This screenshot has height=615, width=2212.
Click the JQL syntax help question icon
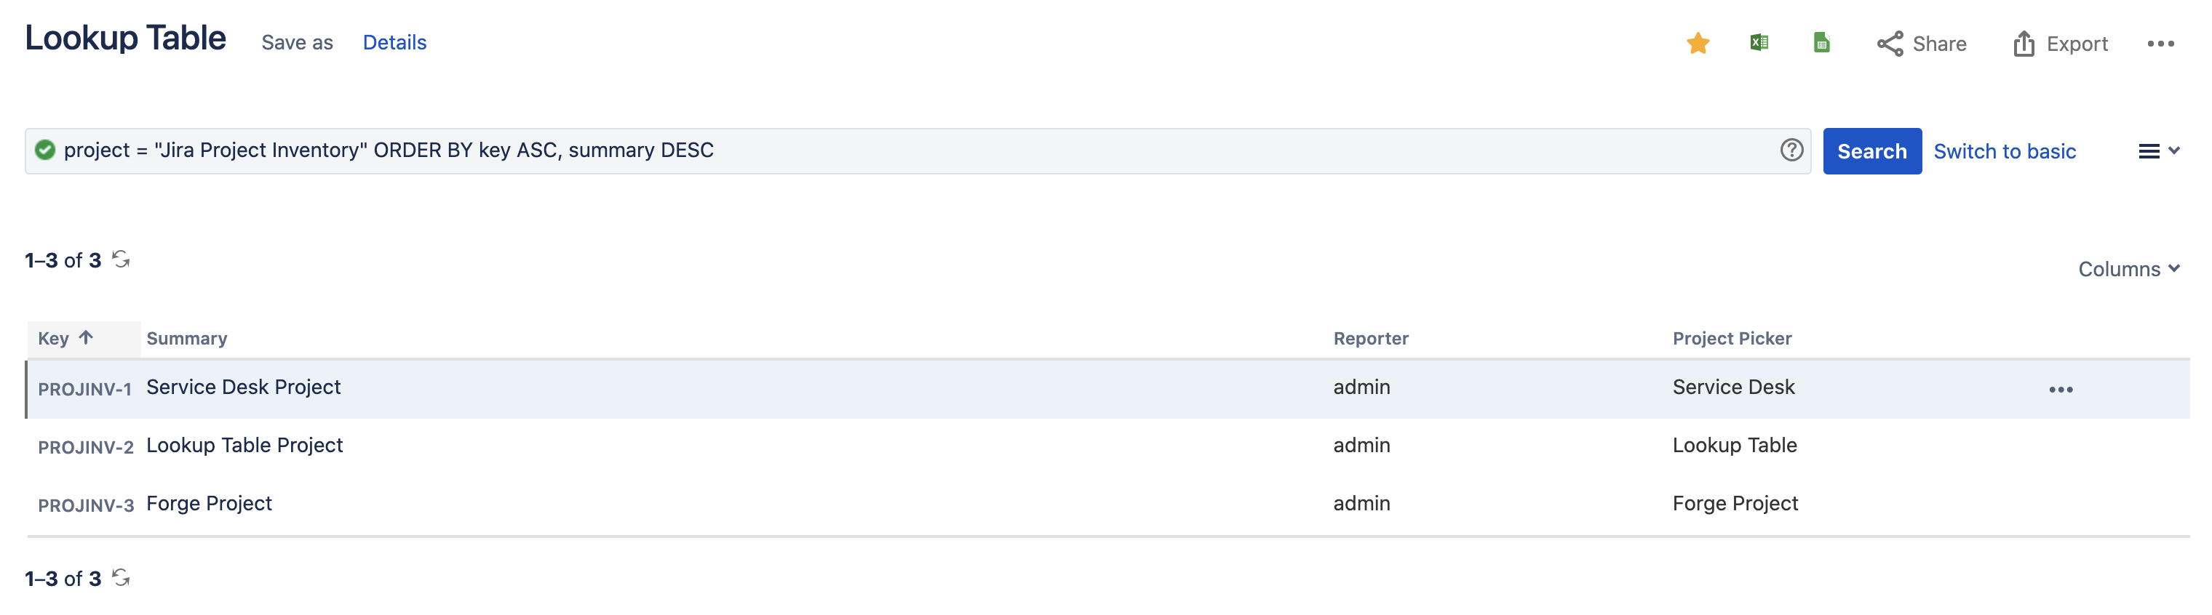pyautogui.click(x=1791, y=151)
